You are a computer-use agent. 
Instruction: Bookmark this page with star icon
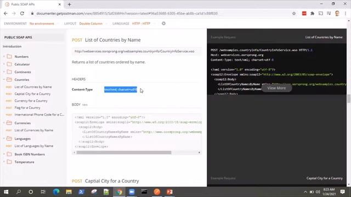click(294, 13)
